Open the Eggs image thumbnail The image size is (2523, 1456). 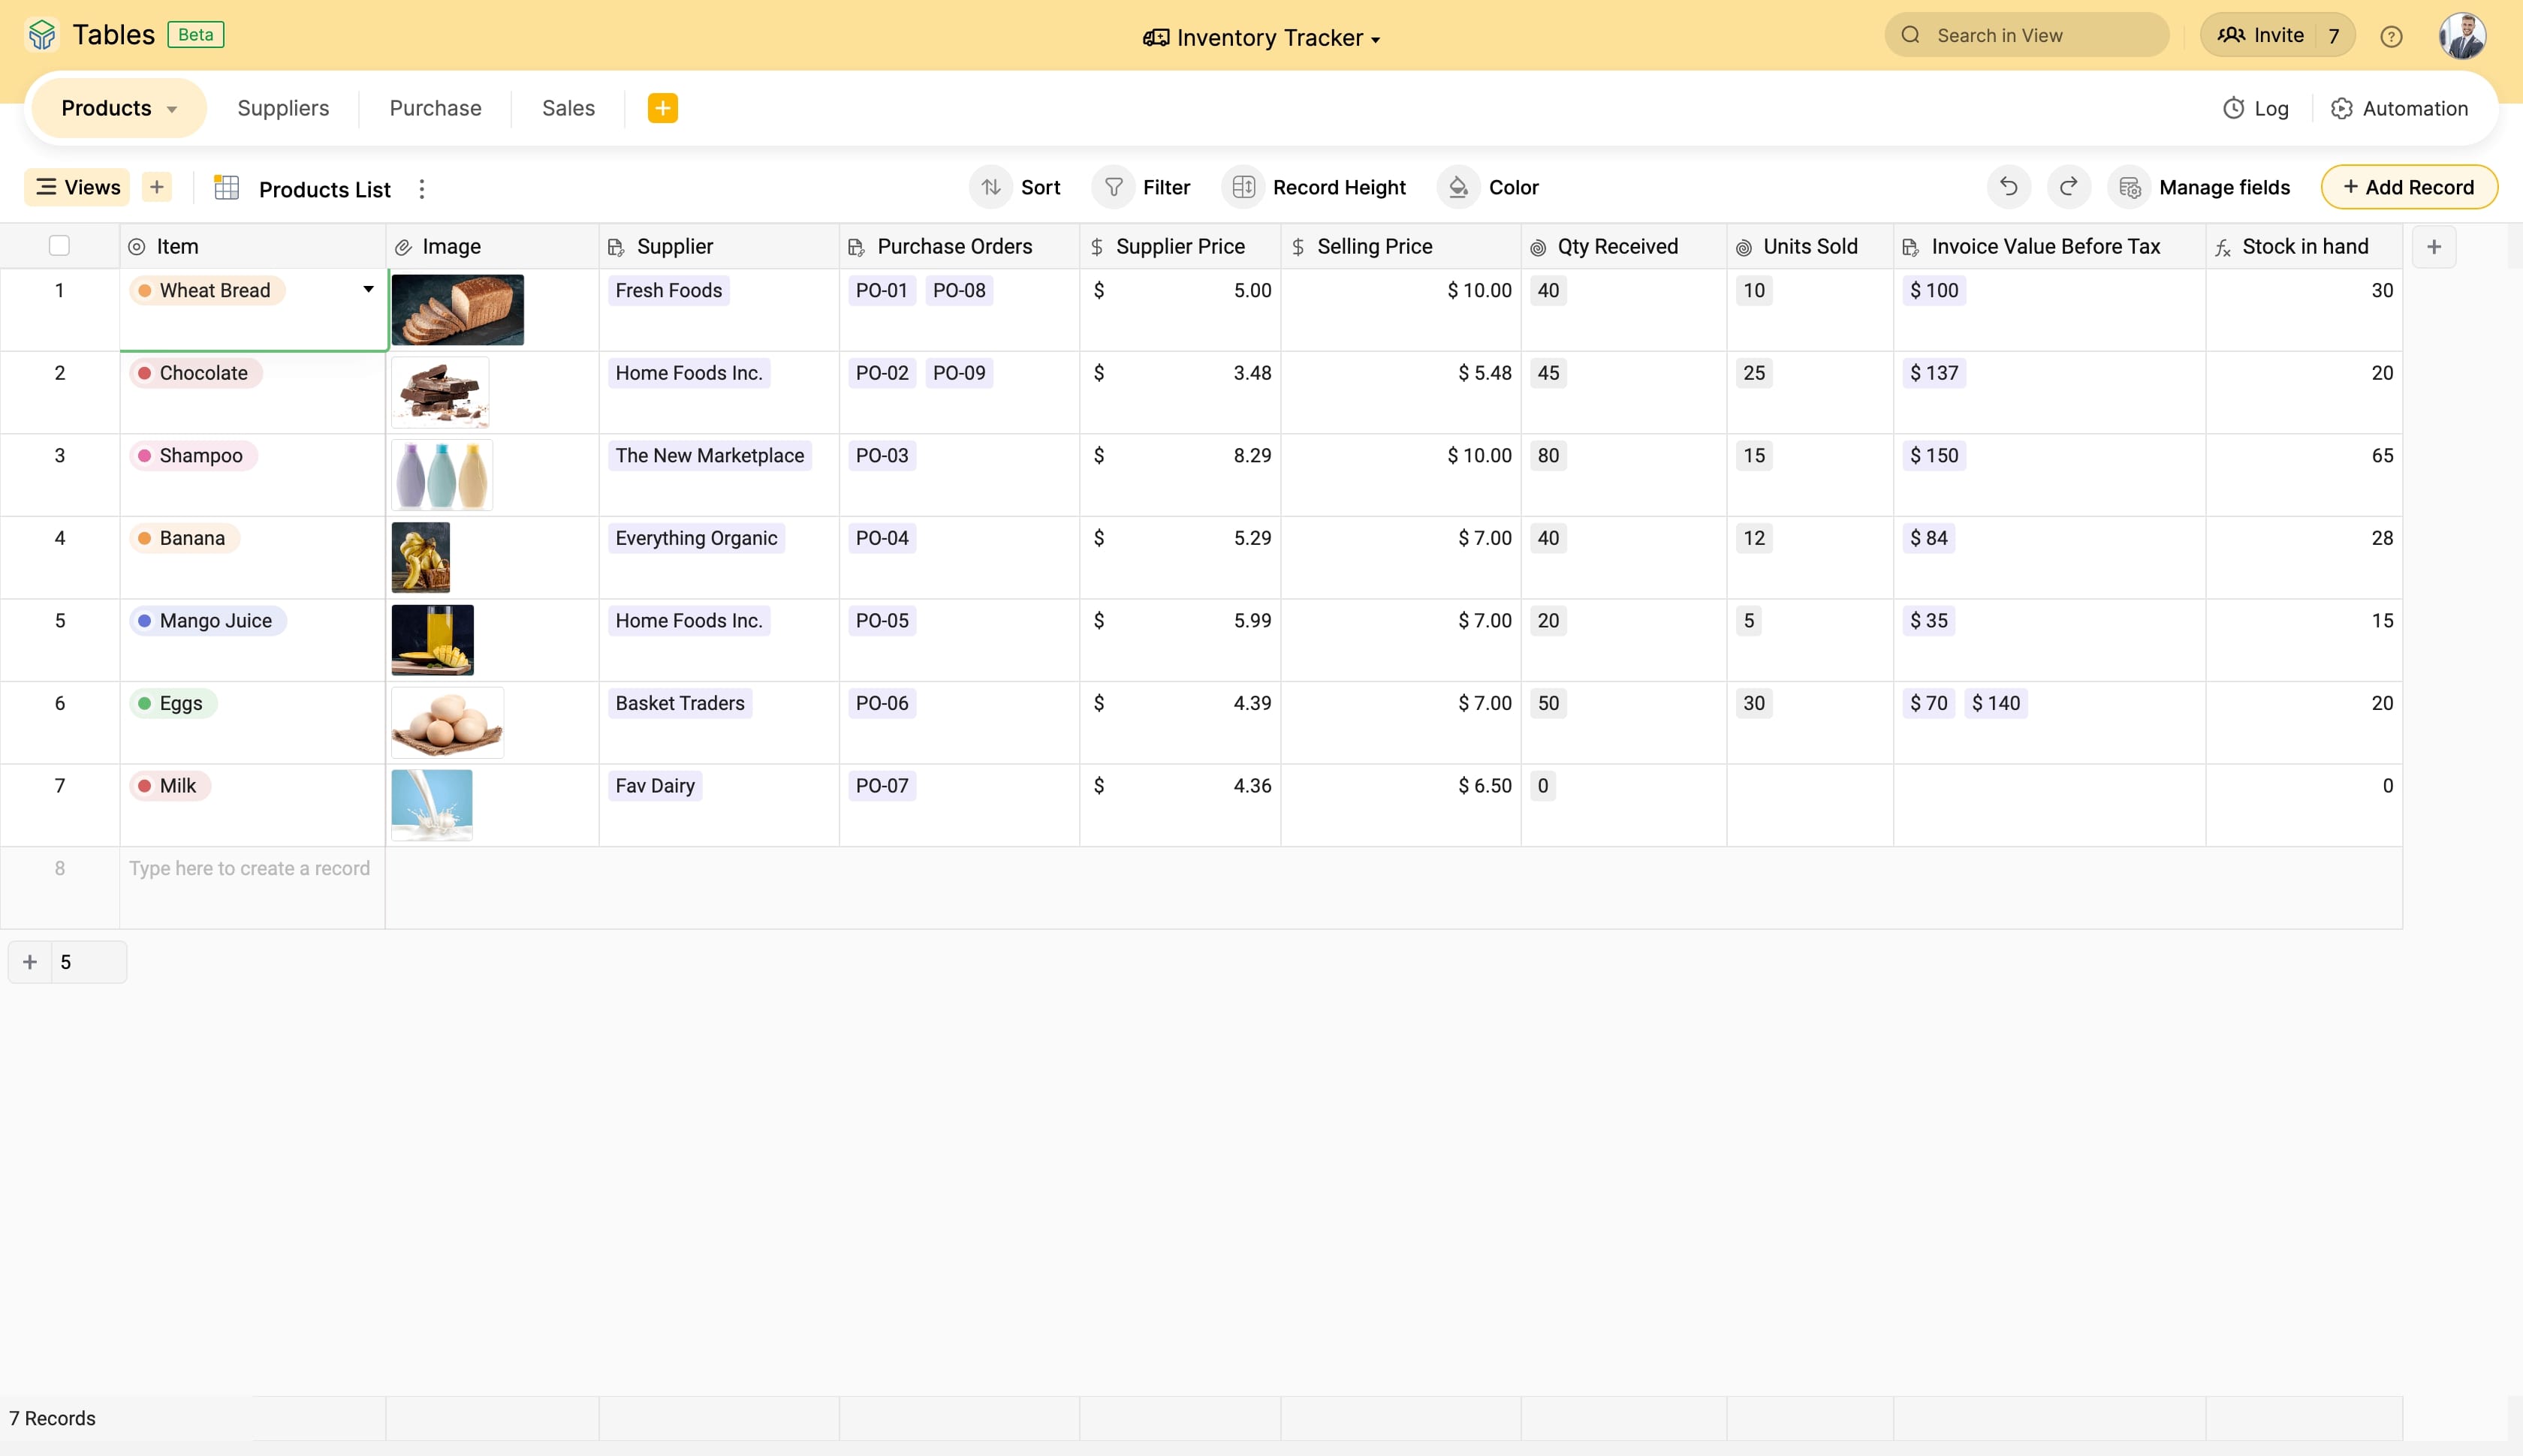(448, 722)
